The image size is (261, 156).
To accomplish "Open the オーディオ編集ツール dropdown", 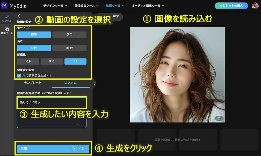I will point(147,6).
